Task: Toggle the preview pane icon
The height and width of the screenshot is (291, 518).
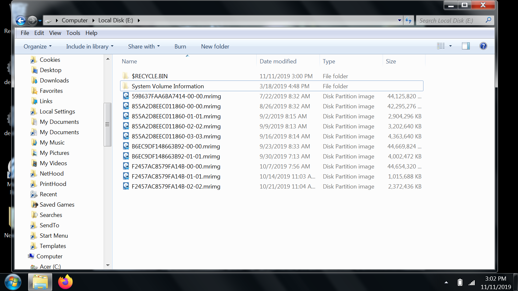Action: pyautogui.click(x=466, y=46)
